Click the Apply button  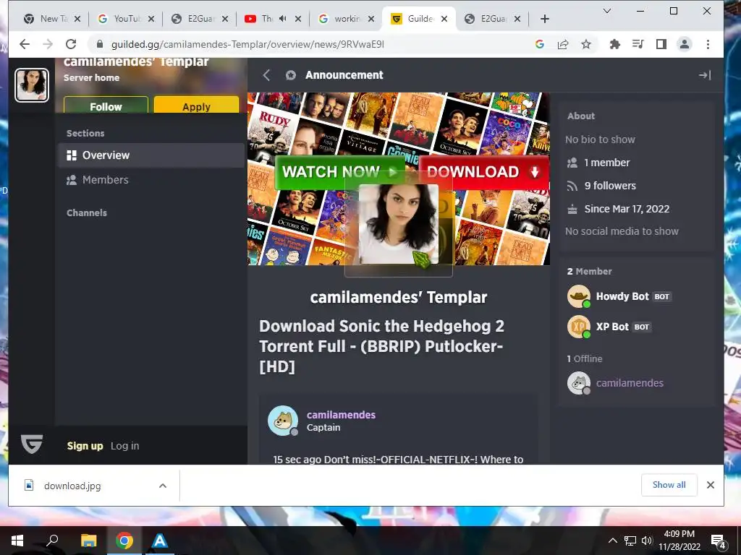[196, 105]
